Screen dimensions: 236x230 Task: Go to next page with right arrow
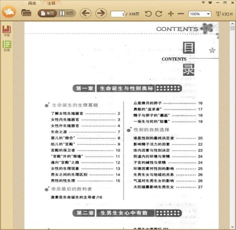[101, 13]
